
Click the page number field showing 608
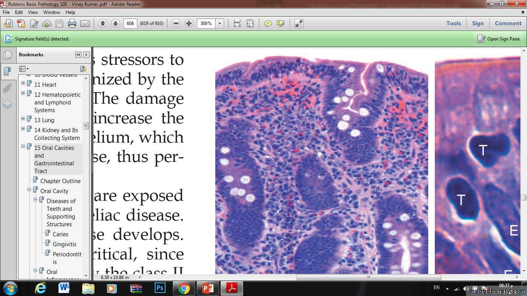pos(130,24)
